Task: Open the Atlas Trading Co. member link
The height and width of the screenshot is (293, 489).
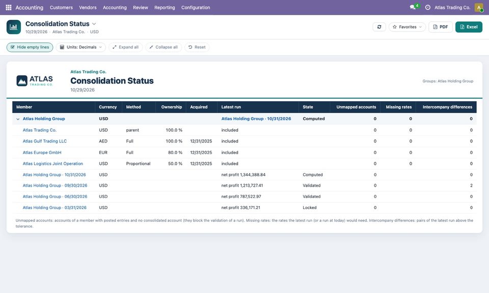Action: point(40,130)
